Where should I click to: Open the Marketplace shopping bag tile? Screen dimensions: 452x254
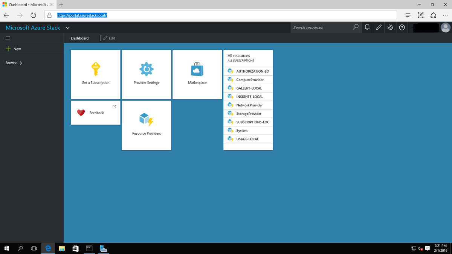point(197,75)
